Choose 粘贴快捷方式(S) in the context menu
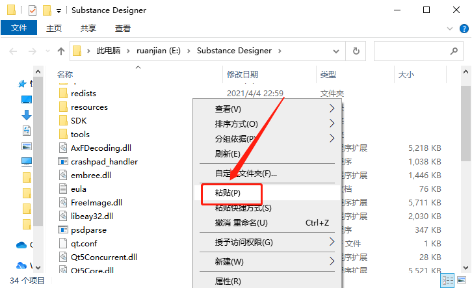 pos(267,207)
